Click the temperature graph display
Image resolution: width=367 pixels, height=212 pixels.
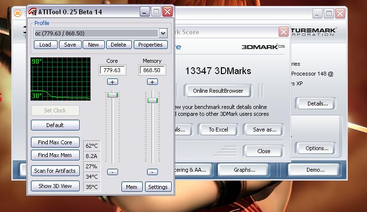[x=61, y=79]
